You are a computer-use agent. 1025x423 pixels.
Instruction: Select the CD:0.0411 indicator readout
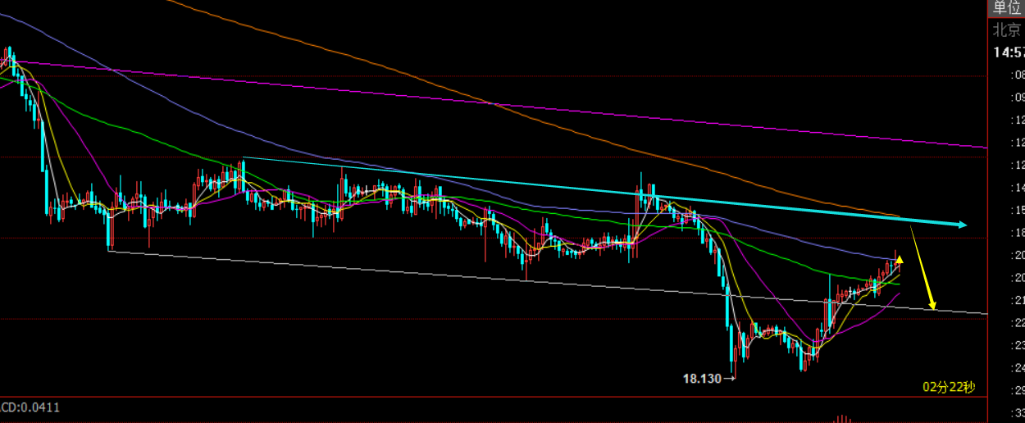coord(30,407)
